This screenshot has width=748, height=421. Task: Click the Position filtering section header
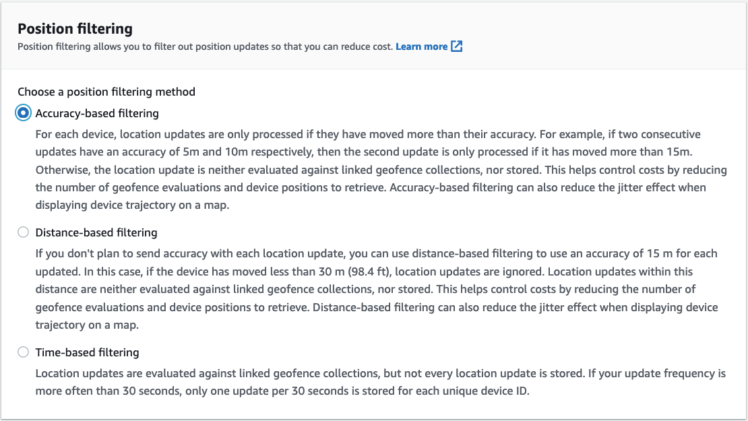click(x=75, y=29)
